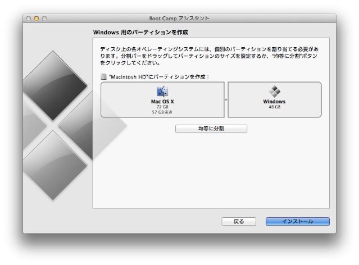Image resolution: width=359 pixels, height=265 pixels.
Task: Click the Windows Boot Camp diamond icon
Action: [x=274, y=92]
